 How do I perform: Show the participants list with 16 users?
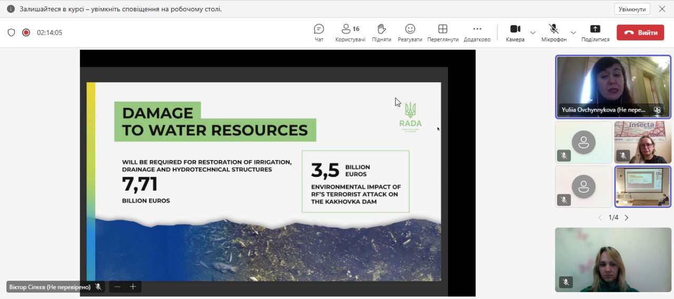tap(350, 33)
